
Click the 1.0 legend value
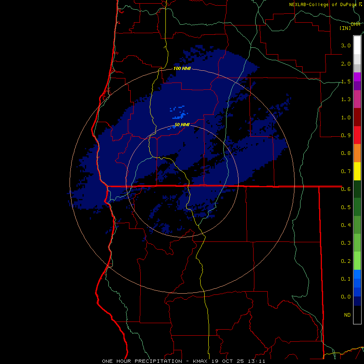tap(346, 117)
